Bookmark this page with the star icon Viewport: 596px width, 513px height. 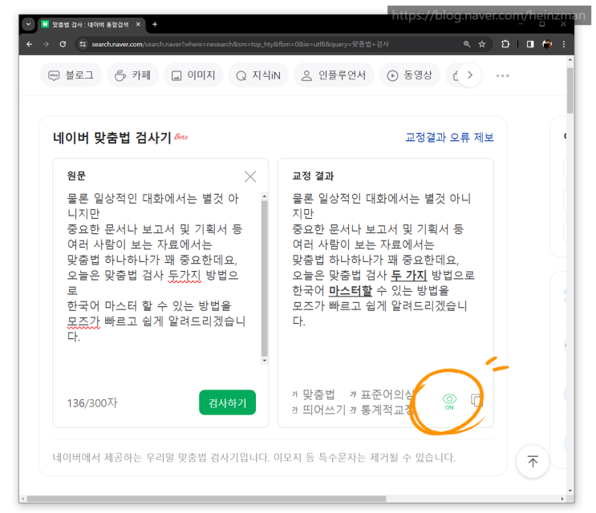coord(482,44)
